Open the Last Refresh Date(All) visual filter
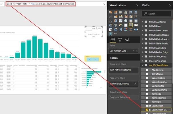 click(123, 70)
